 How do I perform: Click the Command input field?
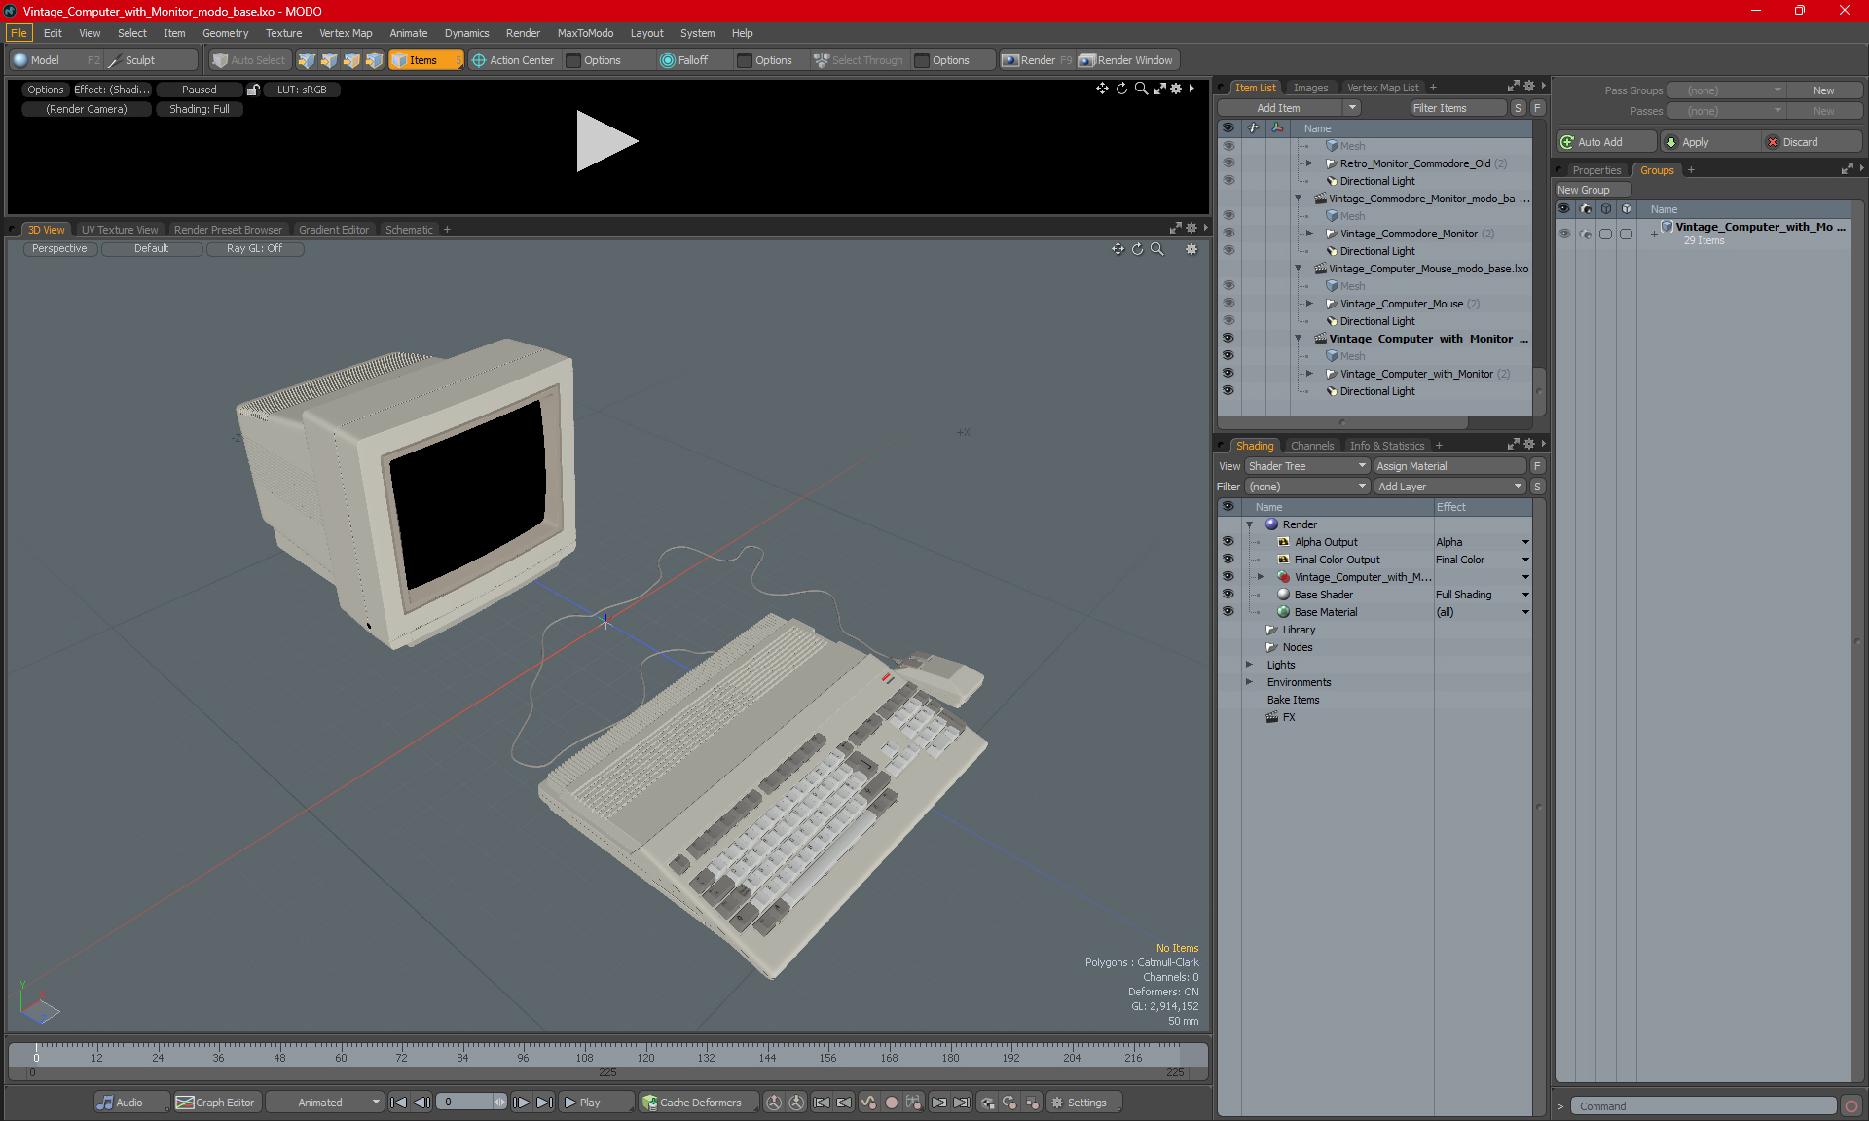click(1702, 1106)
